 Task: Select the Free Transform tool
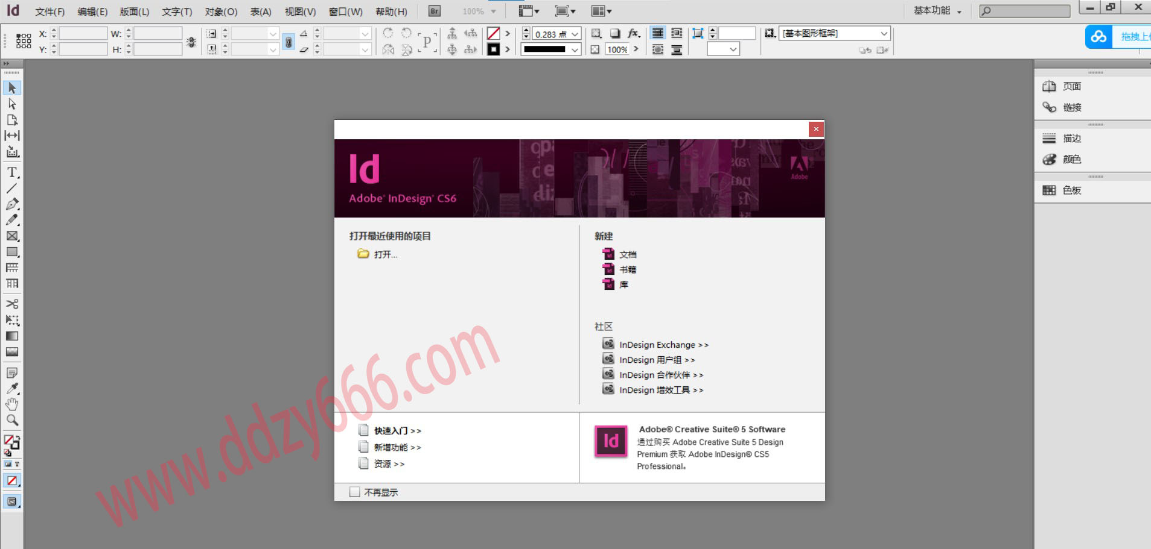coord(12,320)
